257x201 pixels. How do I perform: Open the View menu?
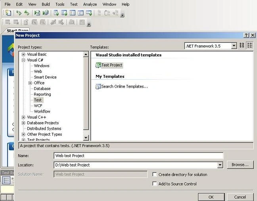[32, 4]
